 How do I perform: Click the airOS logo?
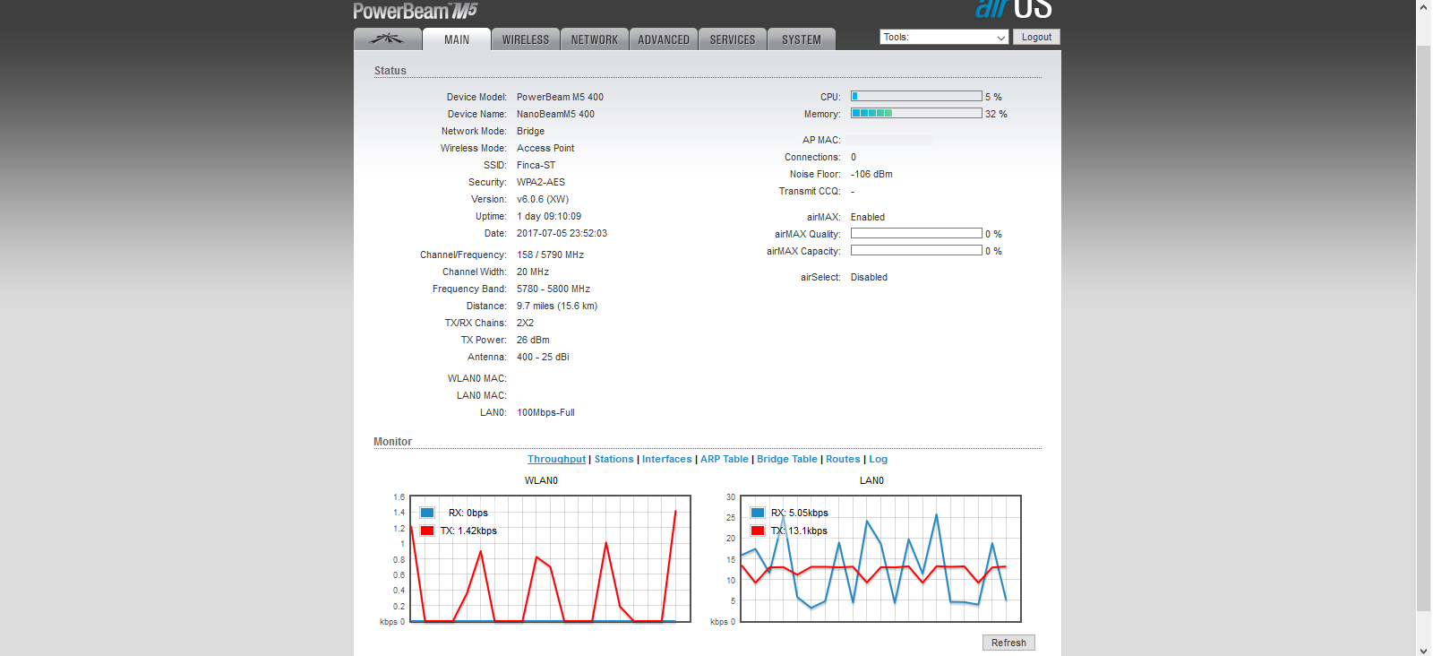(1013, 9)
